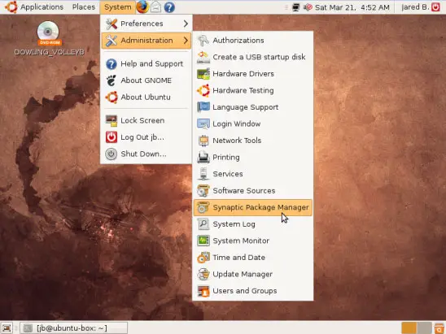Open the Applications menu
Screen dimensions: 446x334
click(x=42, y=7)
